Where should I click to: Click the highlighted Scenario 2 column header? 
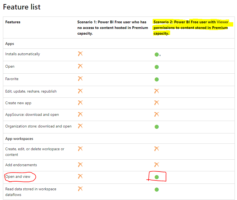click(x=191, y=28)
